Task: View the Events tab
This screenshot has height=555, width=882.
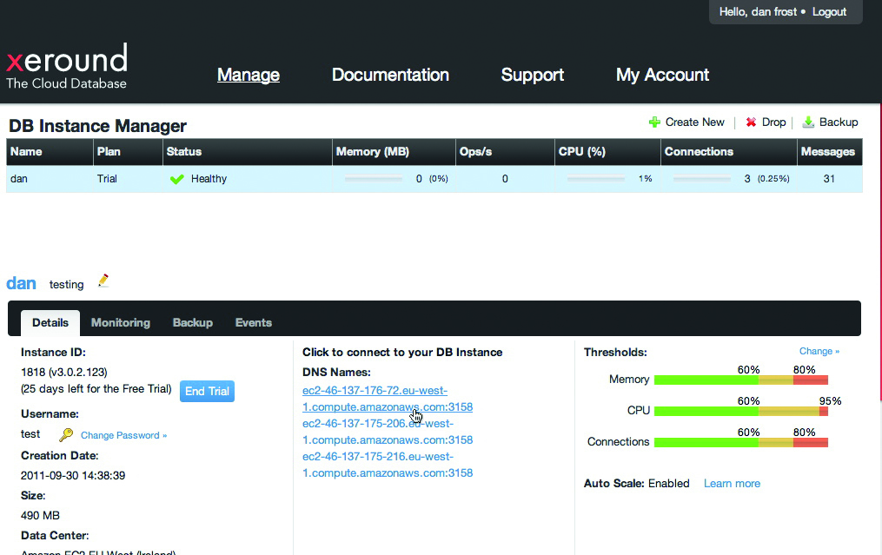Action: (253, 323)
